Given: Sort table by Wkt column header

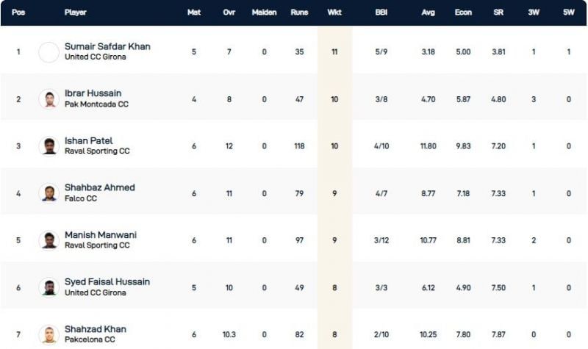Looking at the screenshot, I should (x=334, y=12).
